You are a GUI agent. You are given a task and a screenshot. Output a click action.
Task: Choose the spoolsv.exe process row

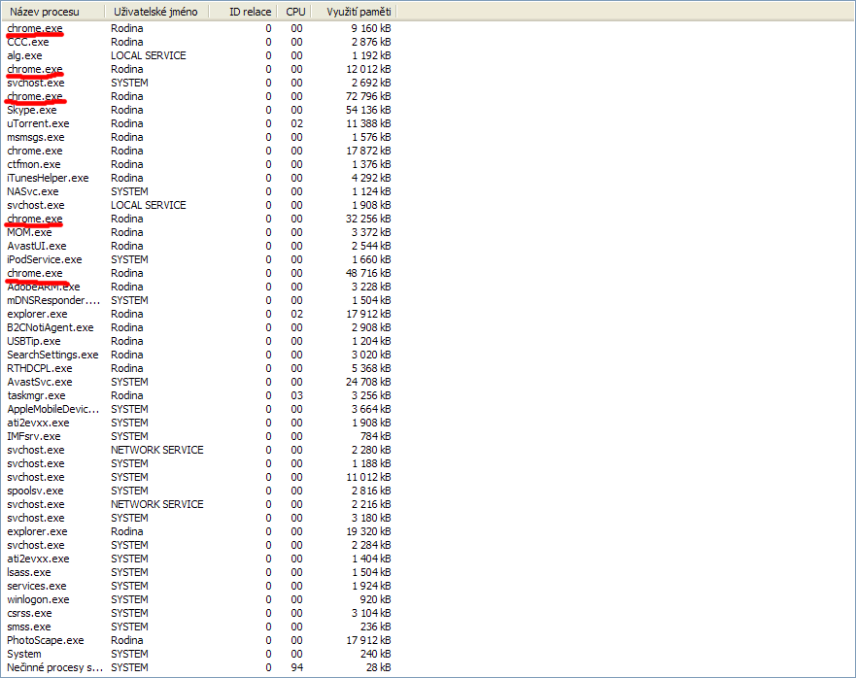[x=36, y=491]
